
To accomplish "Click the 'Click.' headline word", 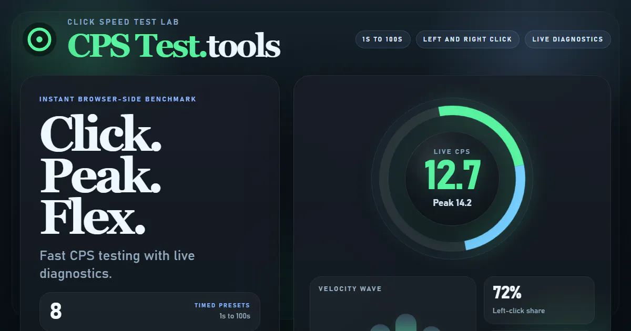I will click(x=101, y=134).
